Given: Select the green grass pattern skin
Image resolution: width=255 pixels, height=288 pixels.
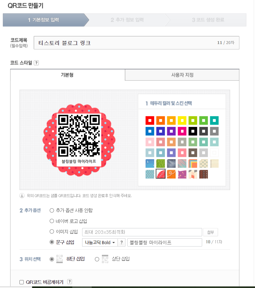Looking at the screenshot, I should [x=160, y=164].
